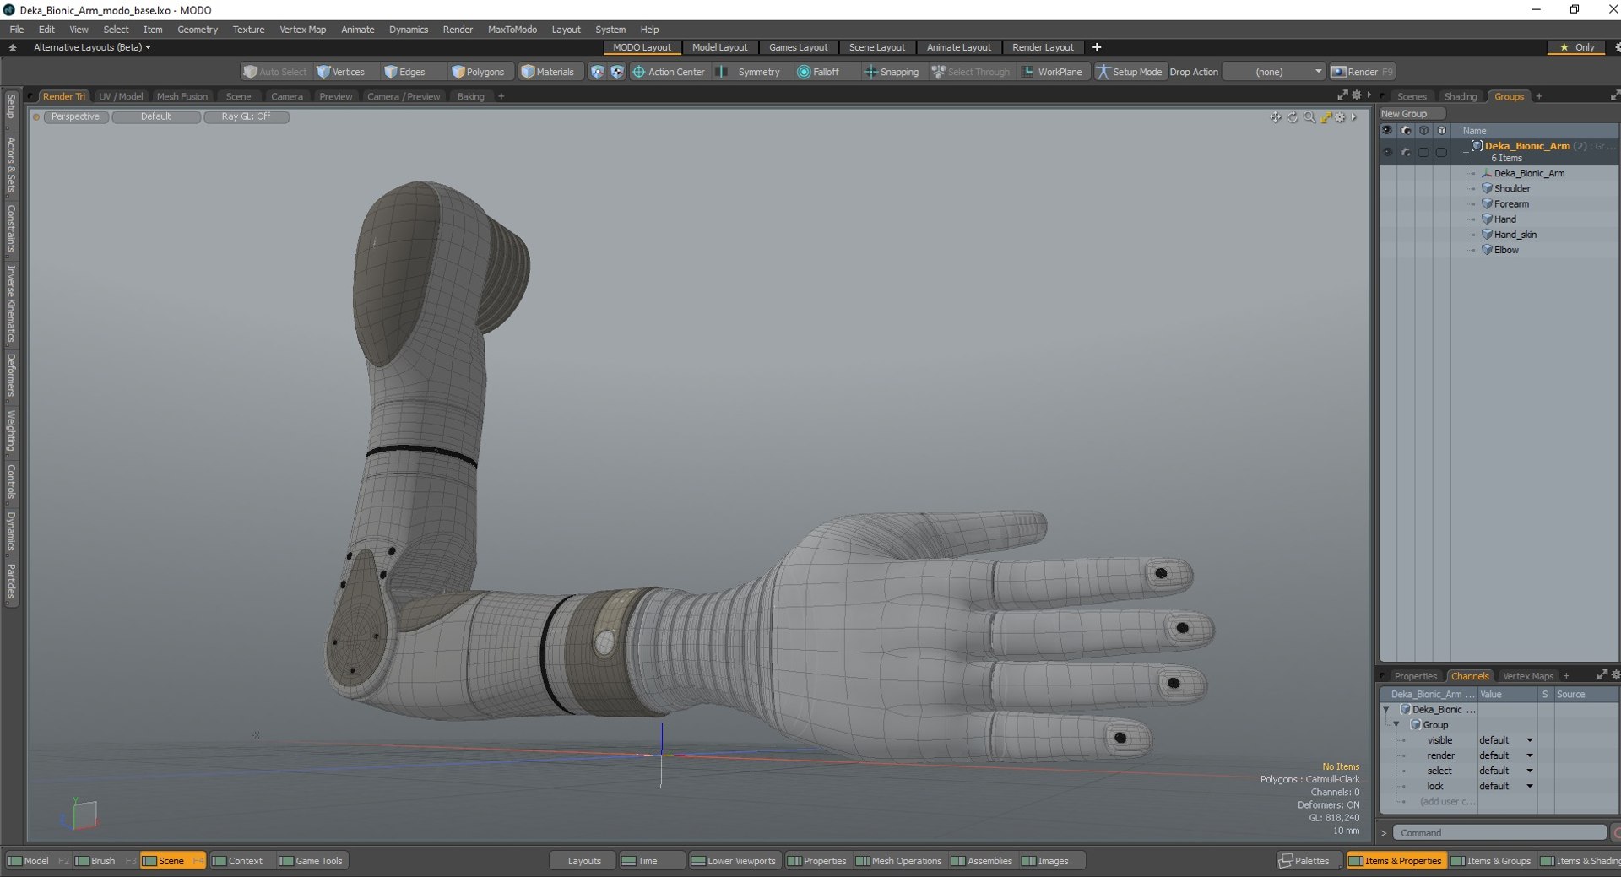
Task: Toggle render visibility for Deka_Bionic_Arm group
Action: pos(1405,152)
